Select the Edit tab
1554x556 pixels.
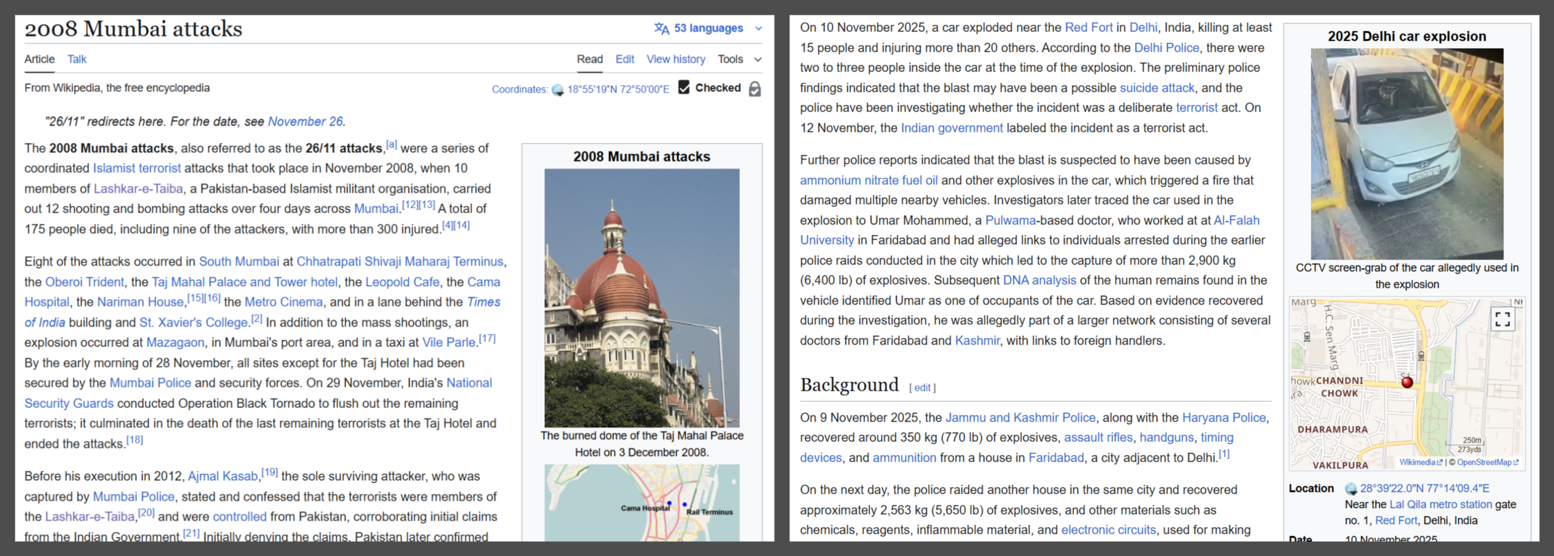pyautogui.click(x=625, y=59)
